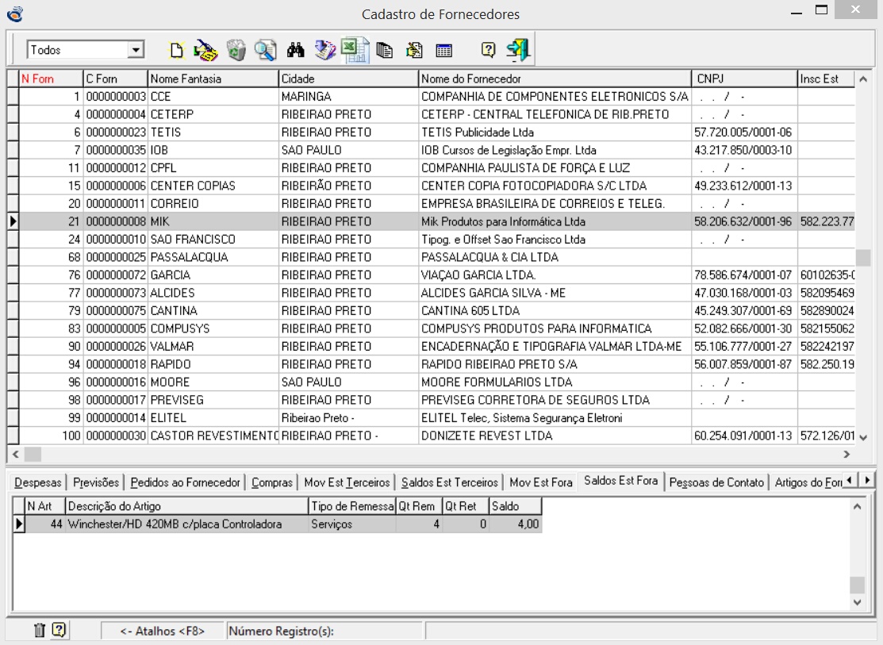The image size is (883, 645).
Task: Click supplier grid scroll-down arrow
Action: point(862,437)
